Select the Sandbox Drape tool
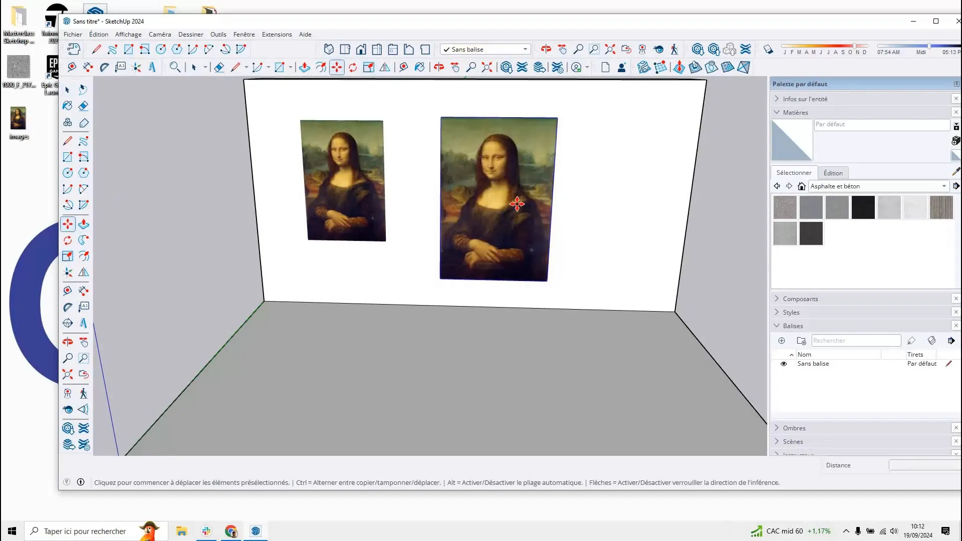The width and height of the screenshot is (962, 541). [x=711, y=67]
